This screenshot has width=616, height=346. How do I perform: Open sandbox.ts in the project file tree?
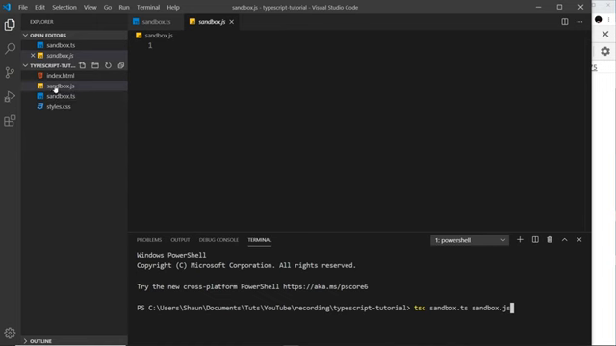click(x=74, y=96)
